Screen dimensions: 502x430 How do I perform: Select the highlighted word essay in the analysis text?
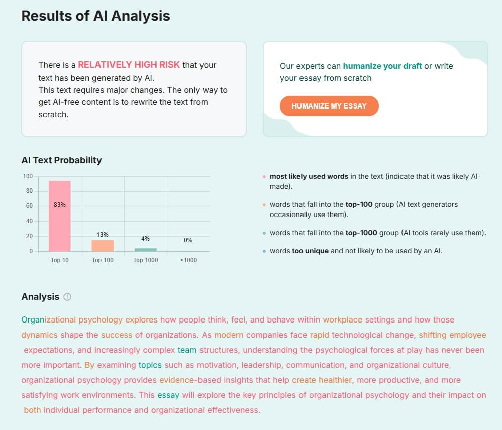[x=168, y=395]
